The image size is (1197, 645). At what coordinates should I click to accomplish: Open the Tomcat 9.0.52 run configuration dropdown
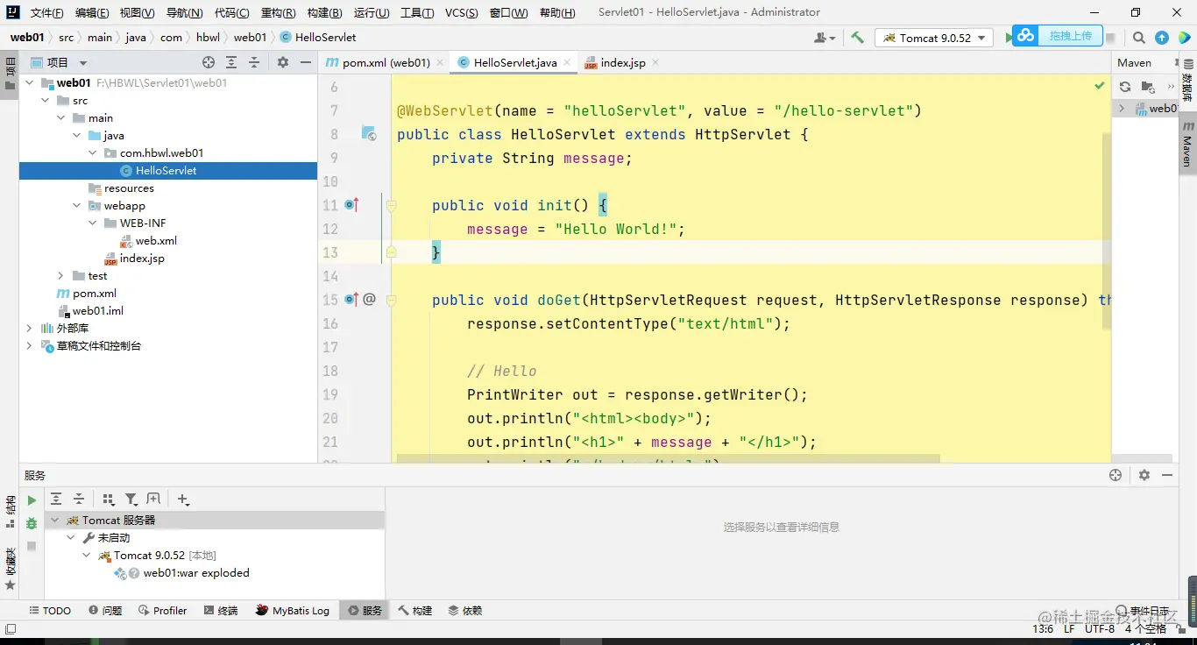click(x=934, y=38)
